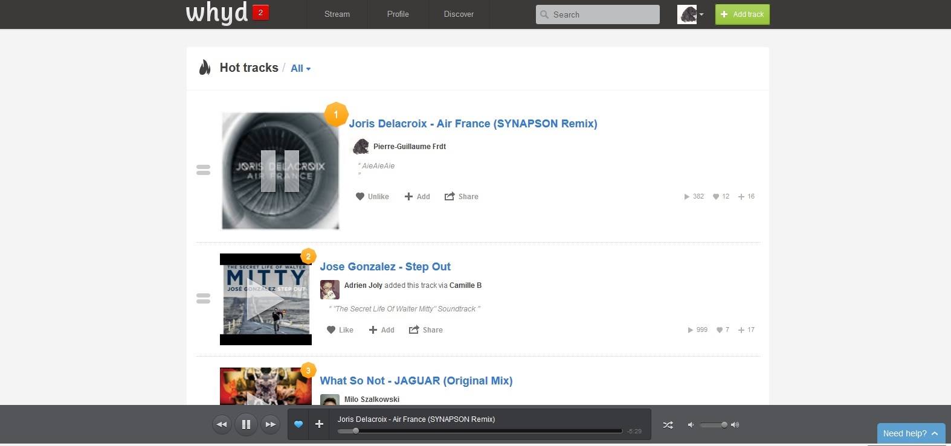Open the whyd logo home link

coord(217,13)
